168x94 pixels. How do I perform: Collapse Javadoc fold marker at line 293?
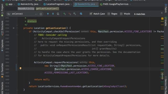[x=17, y=25]
